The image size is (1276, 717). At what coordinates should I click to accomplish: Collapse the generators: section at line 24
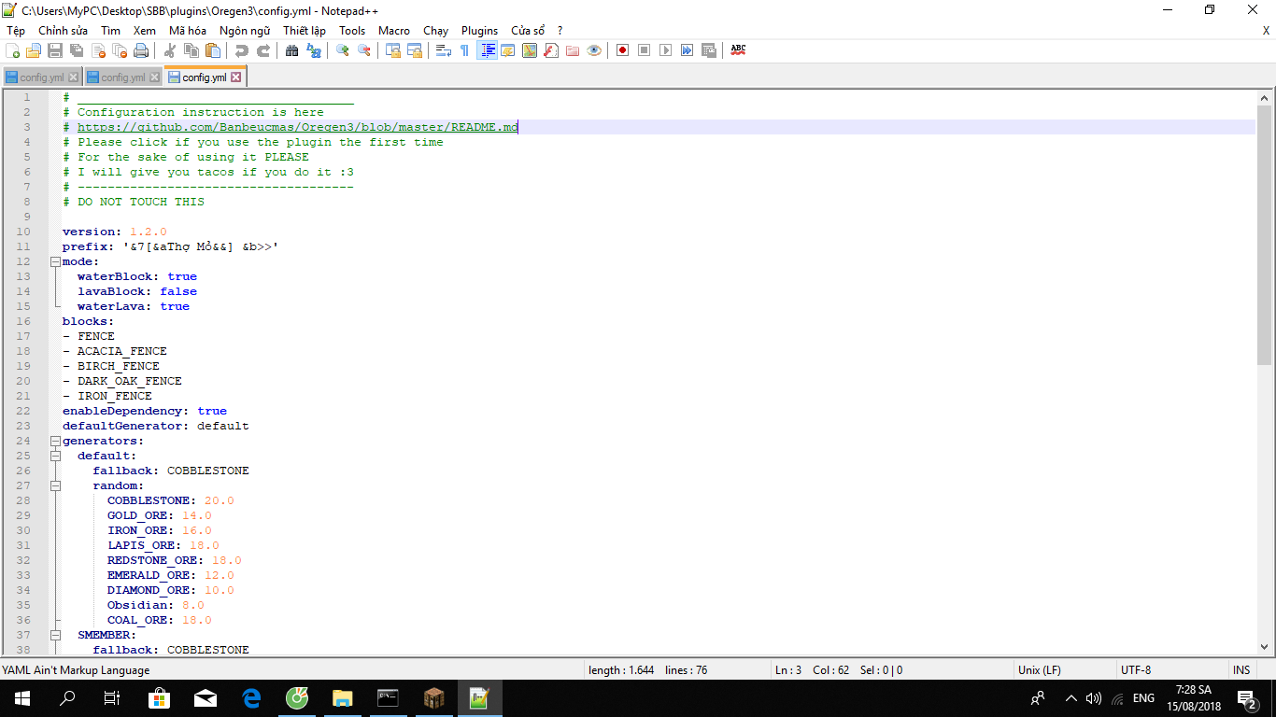[55, 441]
